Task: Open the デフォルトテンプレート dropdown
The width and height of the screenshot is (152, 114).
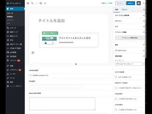Action: 130,64
